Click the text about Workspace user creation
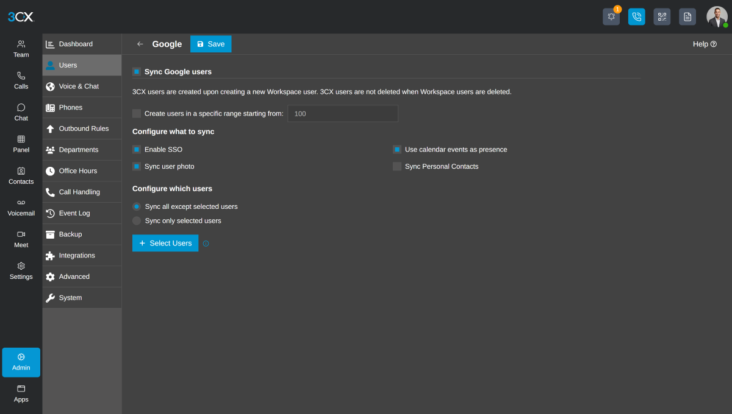The height and width of the screenshot is (414, 732). coord(322,92)
